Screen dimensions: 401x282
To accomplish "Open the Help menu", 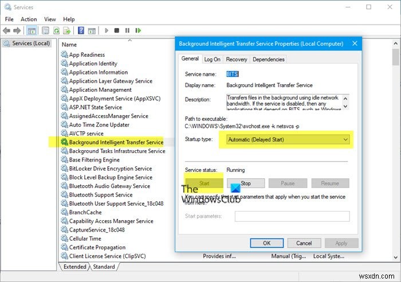I will click(69, 19).
